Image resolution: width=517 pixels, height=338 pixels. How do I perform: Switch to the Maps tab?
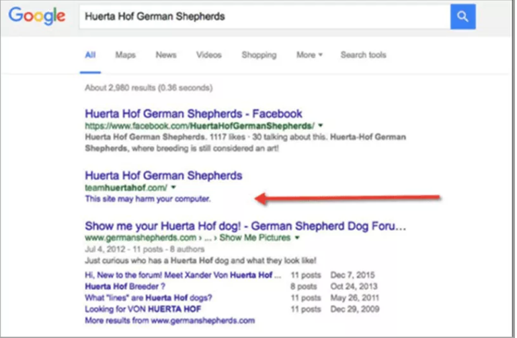(x=125, y=55)
